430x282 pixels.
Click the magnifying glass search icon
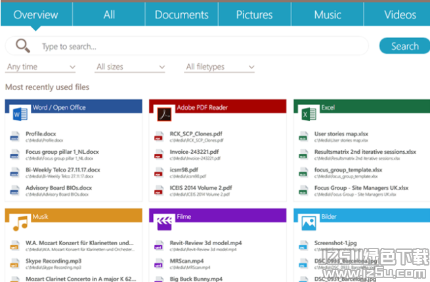[x=23, y=45]
